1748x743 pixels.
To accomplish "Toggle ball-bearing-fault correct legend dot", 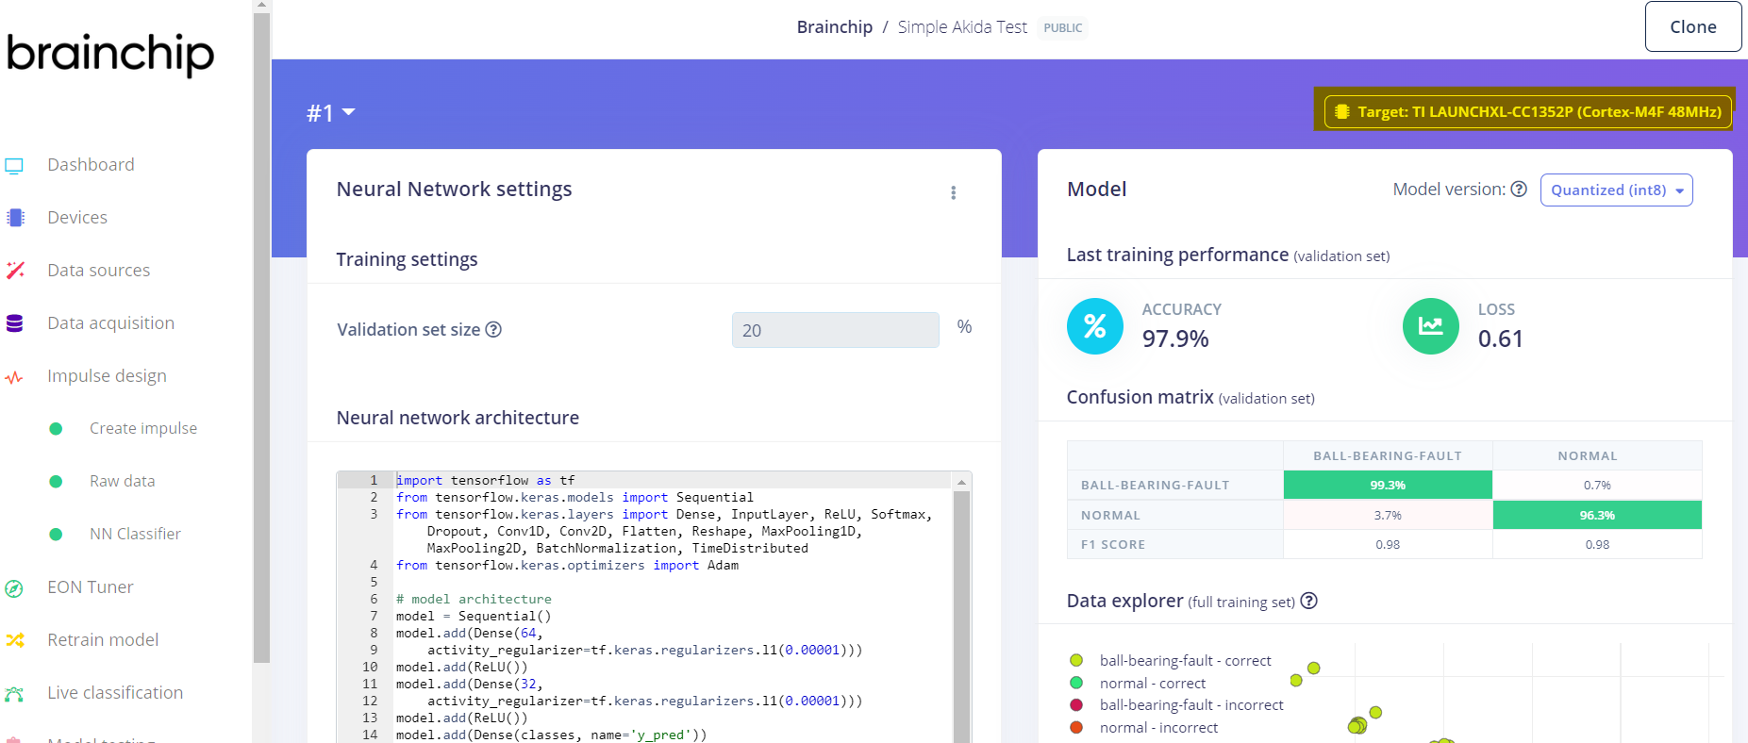I will 1076,660.
